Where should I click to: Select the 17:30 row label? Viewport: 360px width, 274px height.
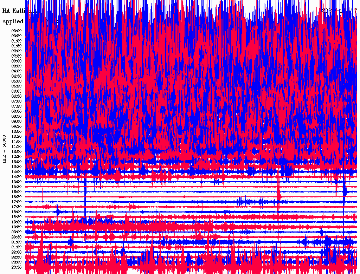17,207
